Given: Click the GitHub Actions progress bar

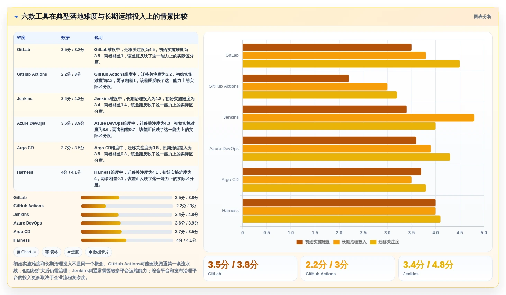Looking at the screenshot, I should (x=127, y=206).
